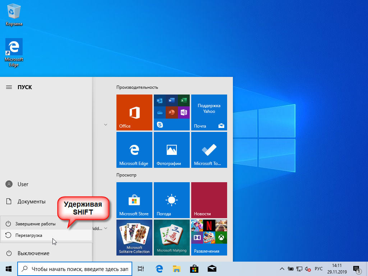Click the Windows Start button on the taskbar
Image resolution: width=368 pixels, height=276 pixels.
pyautogui.click(x=9, y=269)
